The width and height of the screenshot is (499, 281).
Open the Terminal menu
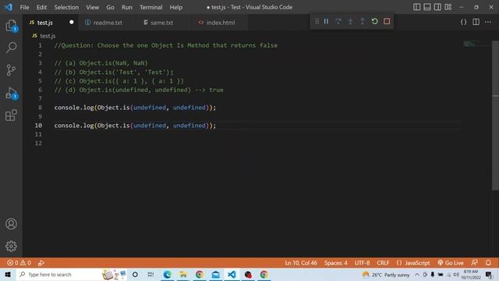click(150, 7)
